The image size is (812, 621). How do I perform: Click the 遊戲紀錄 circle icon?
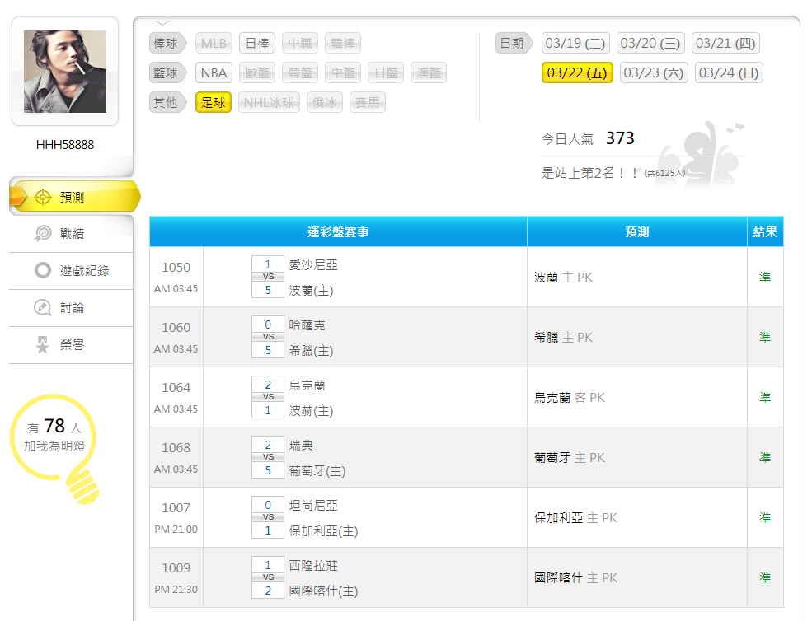tap(43, 271)
